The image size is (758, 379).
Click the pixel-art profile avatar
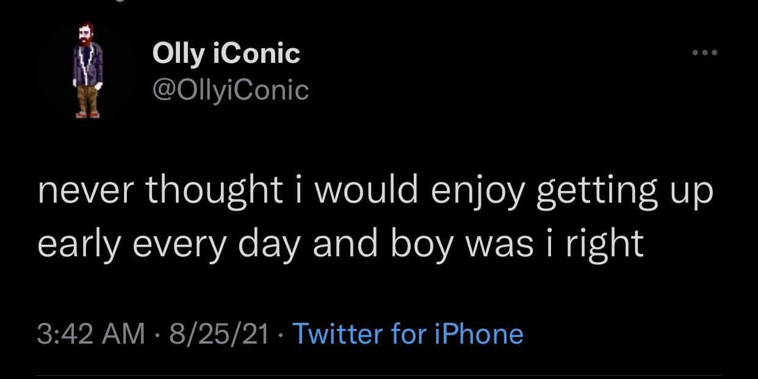(x=88, y=70)
